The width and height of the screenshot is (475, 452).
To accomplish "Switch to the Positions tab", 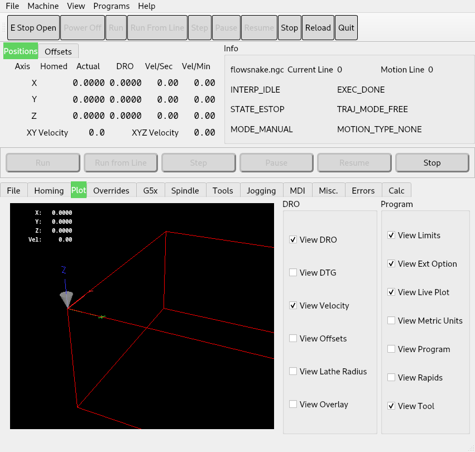I will (x=21, y=51).
